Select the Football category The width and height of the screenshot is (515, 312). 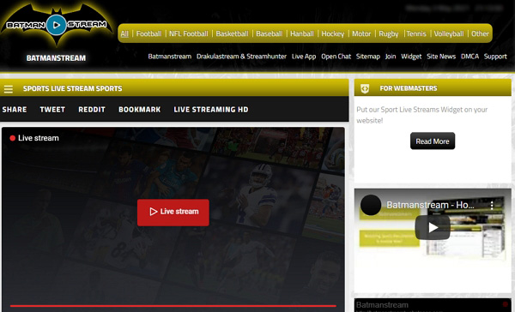(x=148, y=33)
